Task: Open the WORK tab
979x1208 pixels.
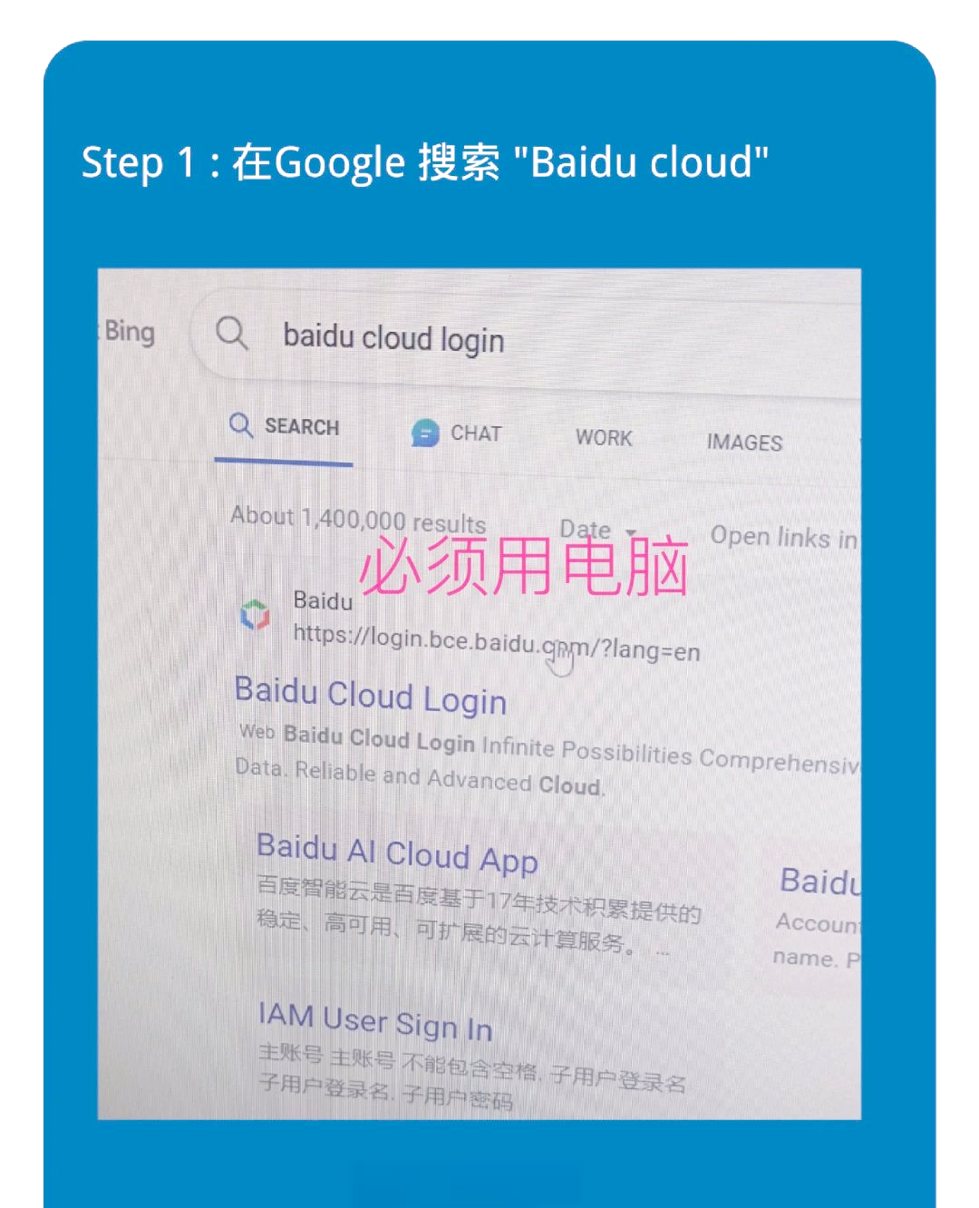Action: point(604,437)
